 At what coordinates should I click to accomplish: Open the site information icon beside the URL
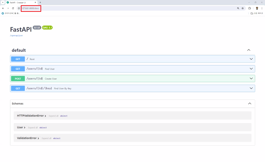(19, 8)
